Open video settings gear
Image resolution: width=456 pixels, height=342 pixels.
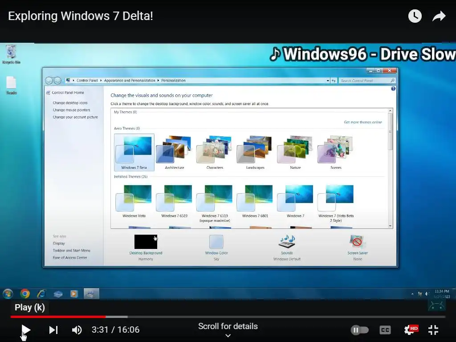pos(411,330)
